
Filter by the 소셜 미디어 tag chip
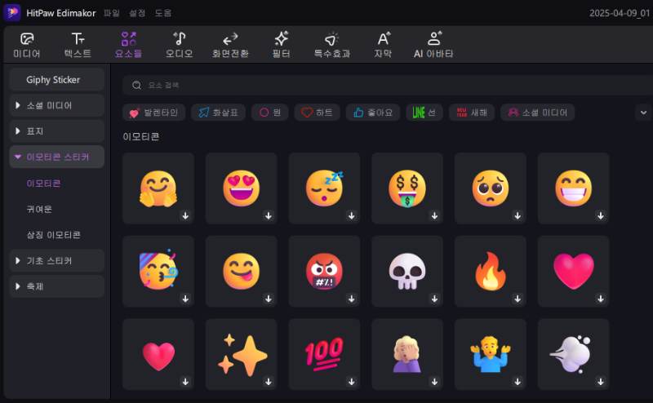[x=538, y=113]
